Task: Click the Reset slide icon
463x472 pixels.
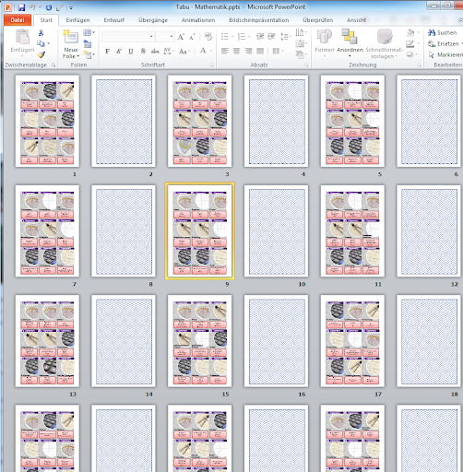Action: tap(88, 44)
